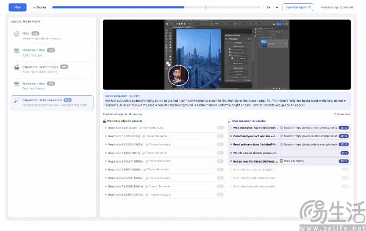Click the transcribe audio icon on Read clip 1

(x=143, y=136)
